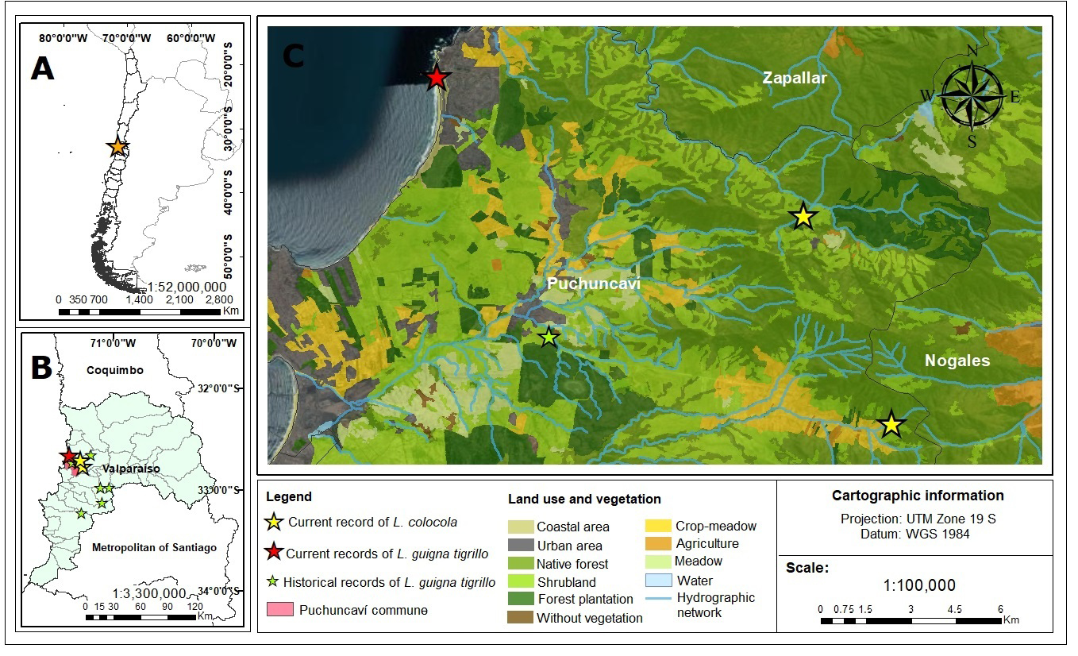This screenshot has height=656, width=1078.
Task: Click the pink Puchuncaví commune swatch
Action: (x=279, y=610)
